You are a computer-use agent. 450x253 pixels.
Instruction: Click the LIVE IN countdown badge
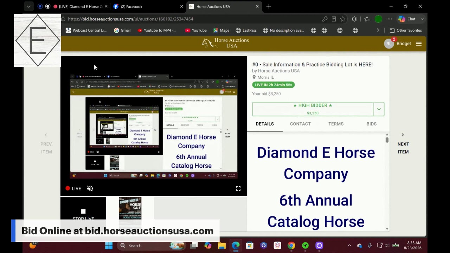point(273,85)
